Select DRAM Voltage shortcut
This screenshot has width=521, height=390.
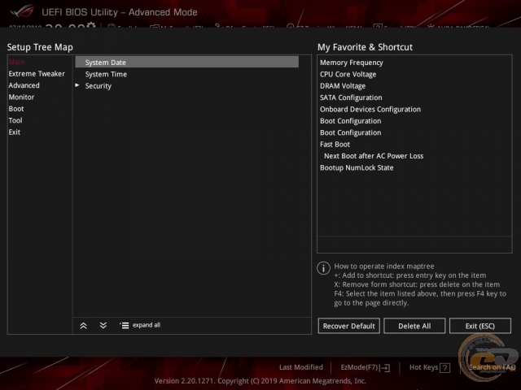tap(343, 86)
